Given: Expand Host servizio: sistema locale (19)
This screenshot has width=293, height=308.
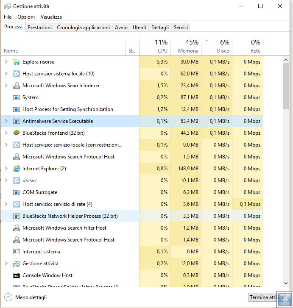Looking at the screenshot, I should point(6,74).
